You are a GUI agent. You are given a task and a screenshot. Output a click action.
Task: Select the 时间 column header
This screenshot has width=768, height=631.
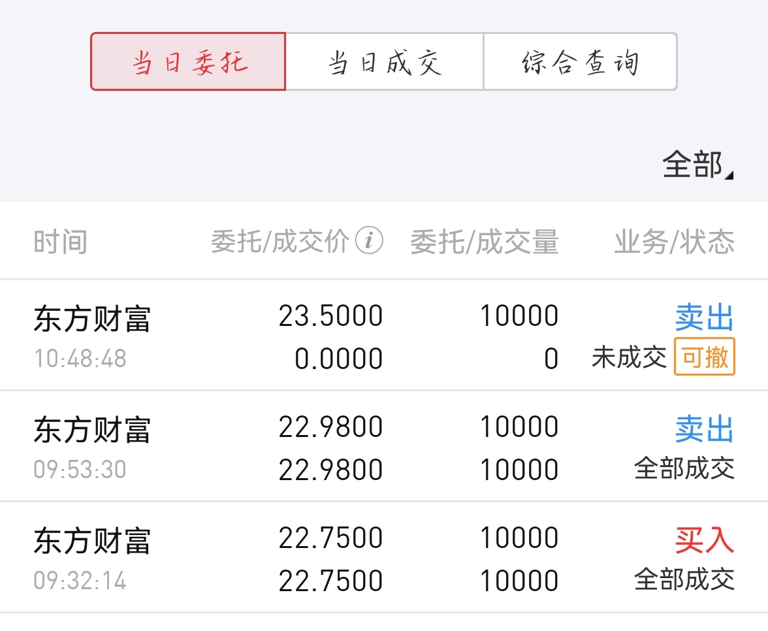click(60, 242)
